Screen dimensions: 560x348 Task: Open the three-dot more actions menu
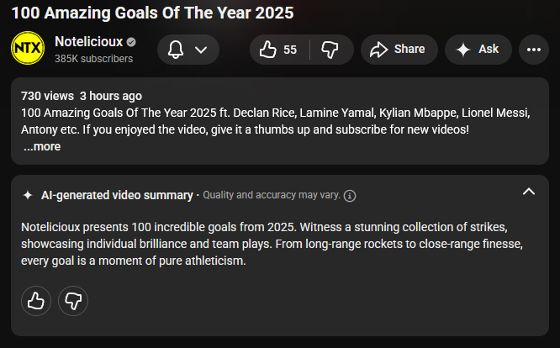coord(533,50)
